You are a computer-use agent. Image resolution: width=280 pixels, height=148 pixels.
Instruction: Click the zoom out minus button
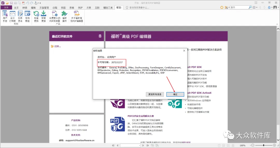click(x=253, y=145)
